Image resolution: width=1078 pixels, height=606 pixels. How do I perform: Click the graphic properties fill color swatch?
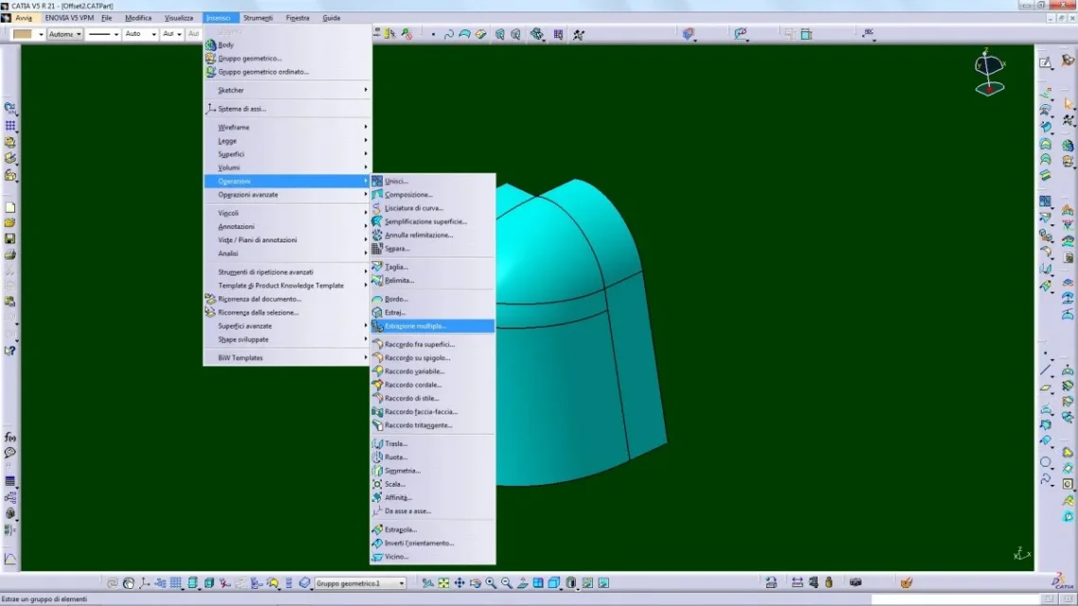pyautogui.click(x=23, y=34)
